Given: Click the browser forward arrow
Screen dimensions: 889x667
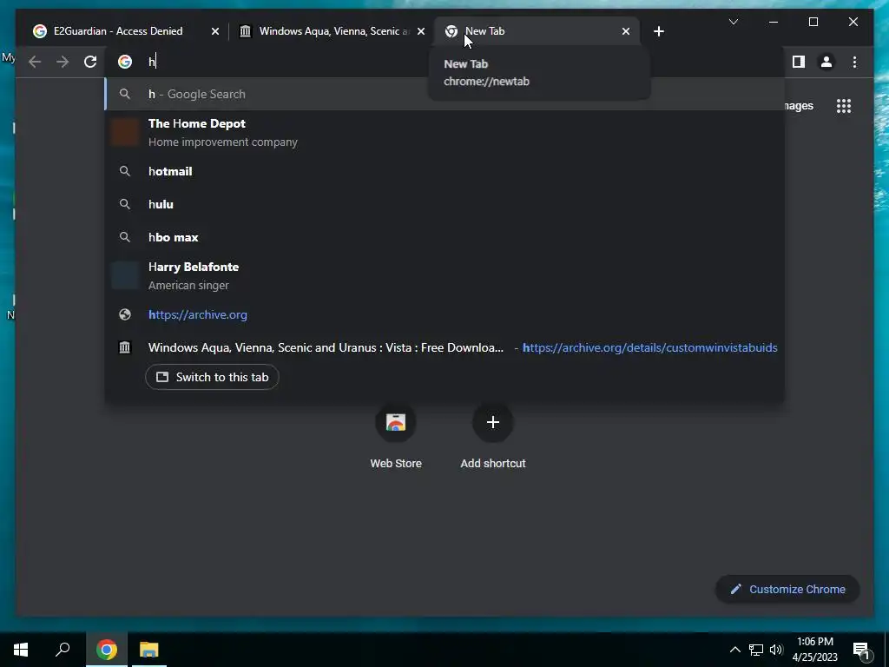Looking at the screenshot, I should (63, 62).
